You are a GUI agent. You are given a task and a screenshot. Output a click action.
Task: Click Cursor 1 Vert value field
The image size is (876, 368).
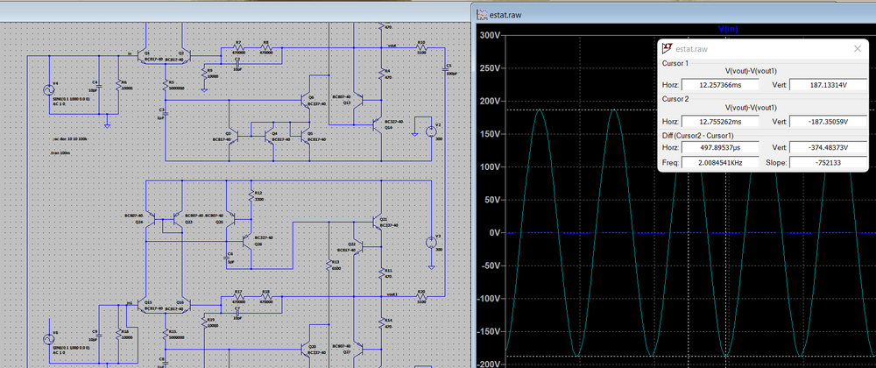826,85
